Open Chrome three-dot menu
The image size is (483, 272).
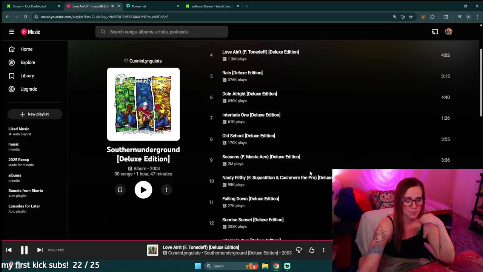[478, 17]
